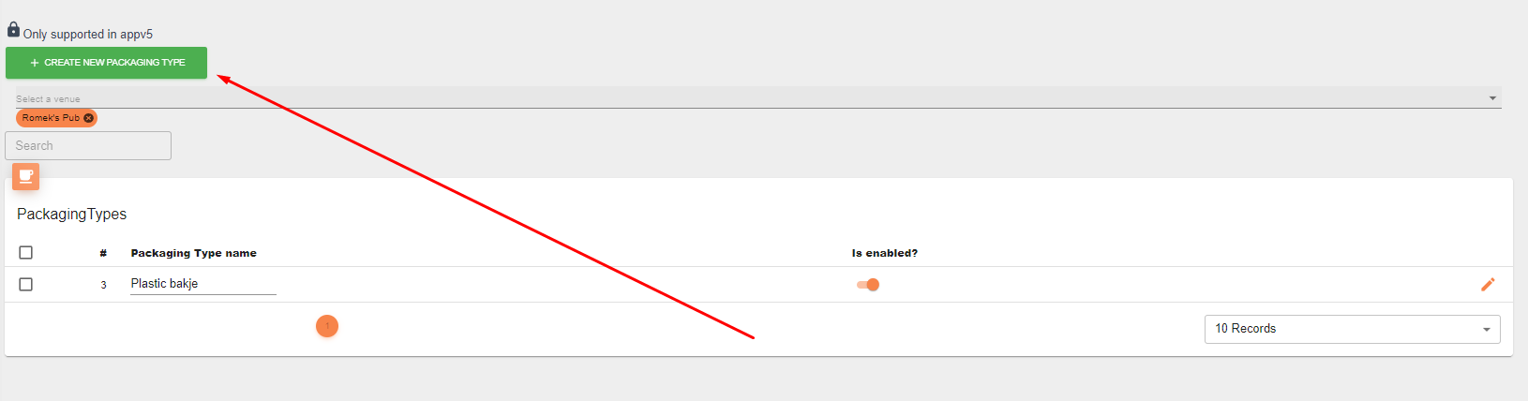Select all rows with the header checkbox
1528x401 pixels.
pyautogui.click(x=26, y=253)
